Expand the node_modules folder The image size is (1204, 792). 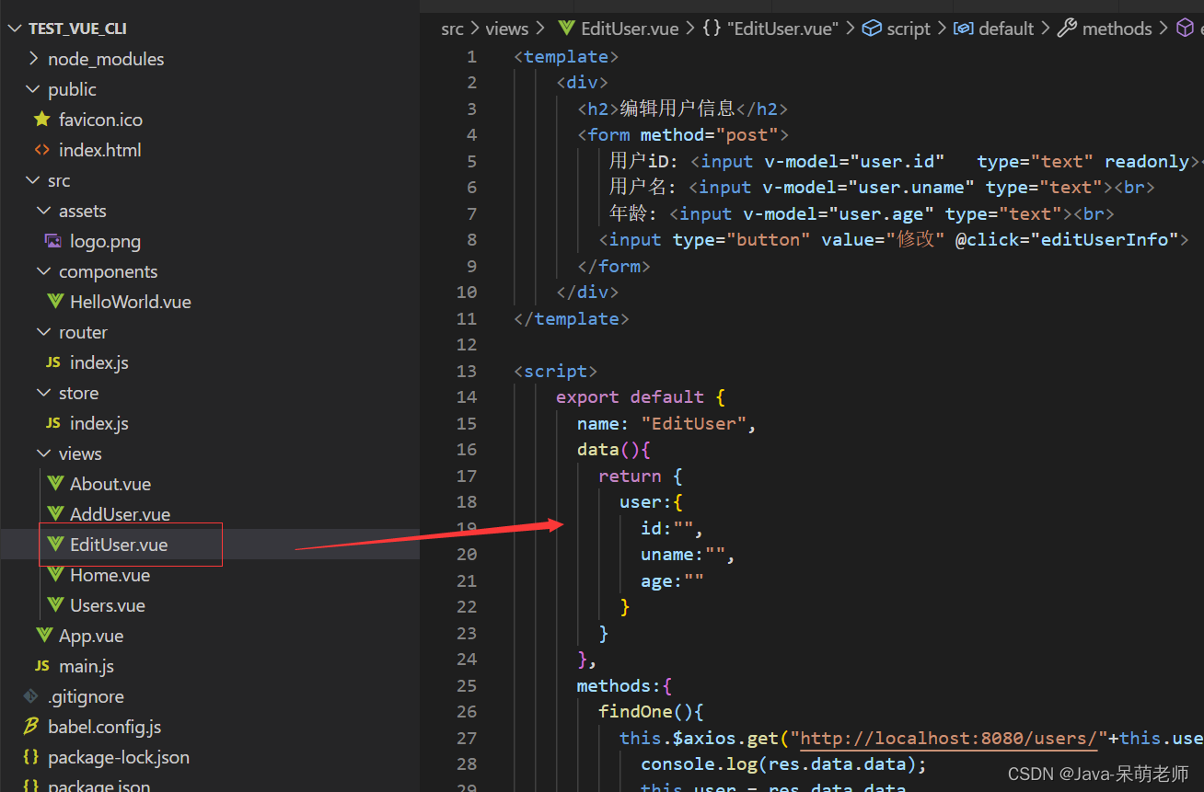point(34,59)
